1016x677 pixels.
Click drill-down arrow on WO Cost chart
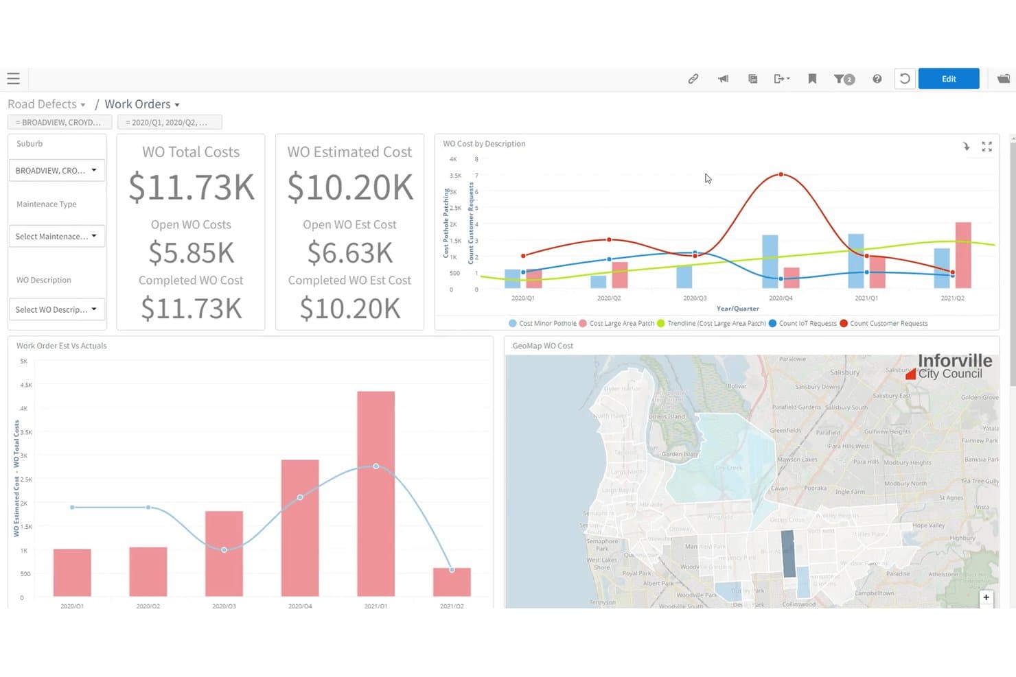(966, 146)
